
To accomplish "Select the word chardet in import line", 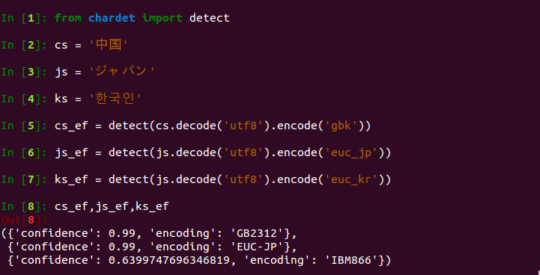I will (112, 18).
